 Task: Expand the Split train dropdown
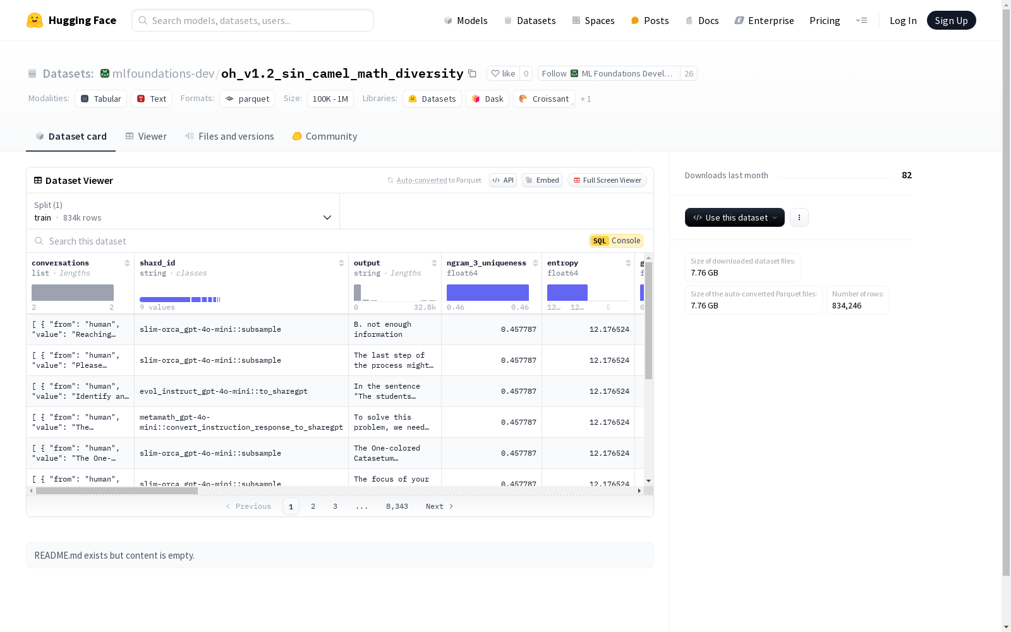point(183,211)
